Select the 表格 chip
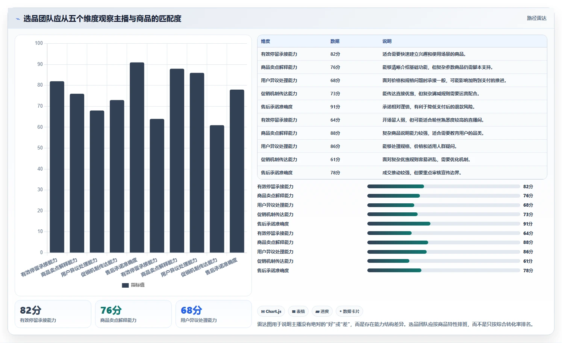 [298, 311]
